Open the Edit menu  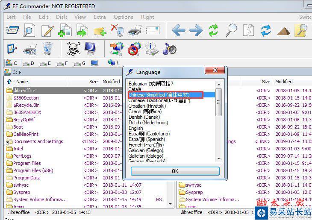[x=44, y=17]
